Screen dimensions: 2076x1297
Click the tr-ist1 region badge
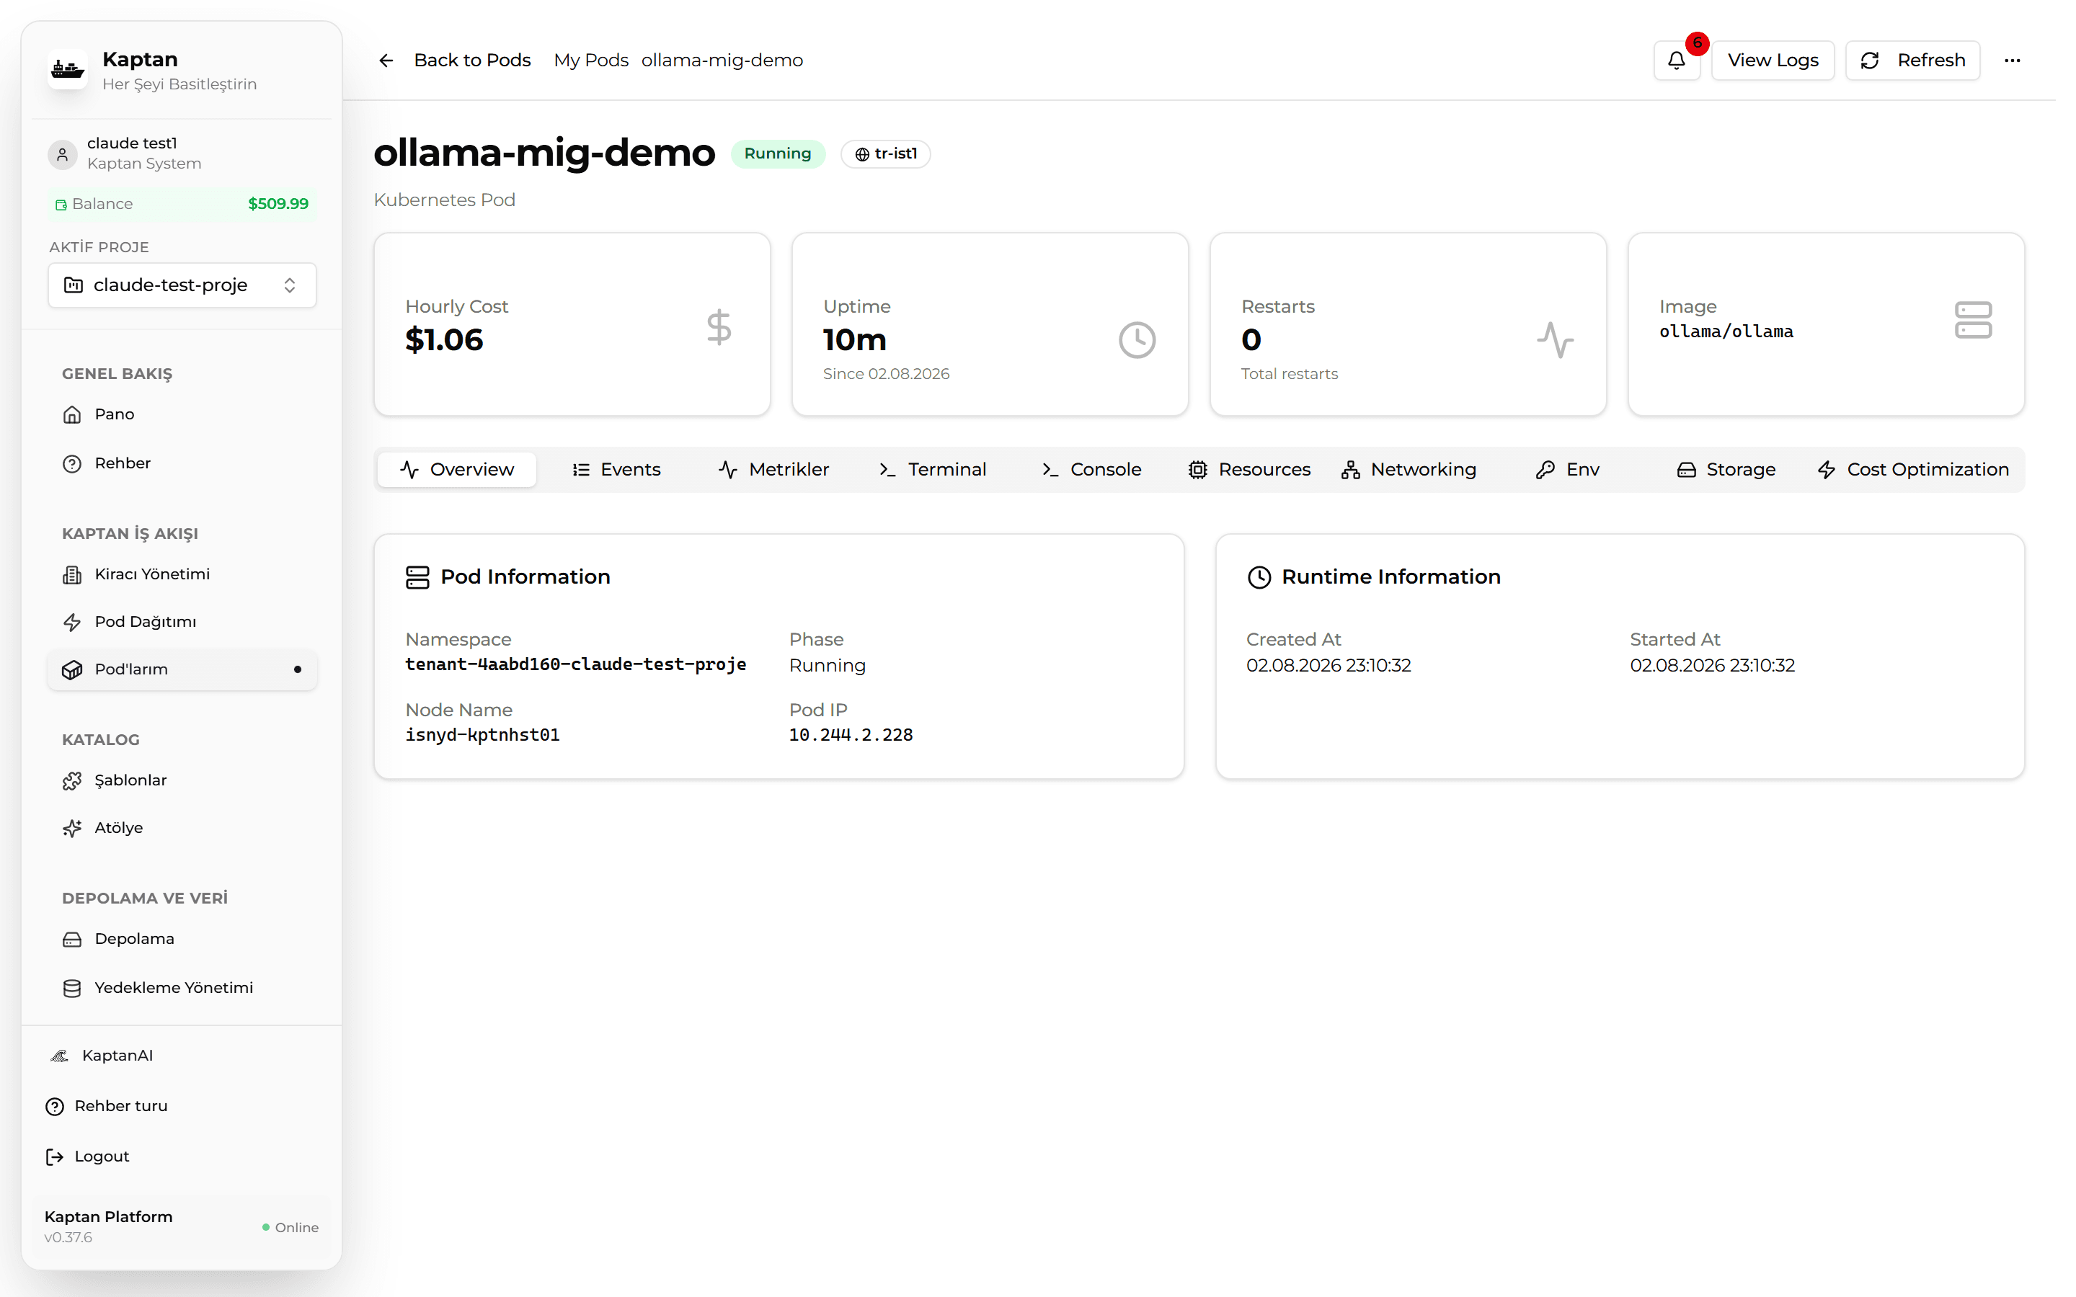click(x=885, y=153)
